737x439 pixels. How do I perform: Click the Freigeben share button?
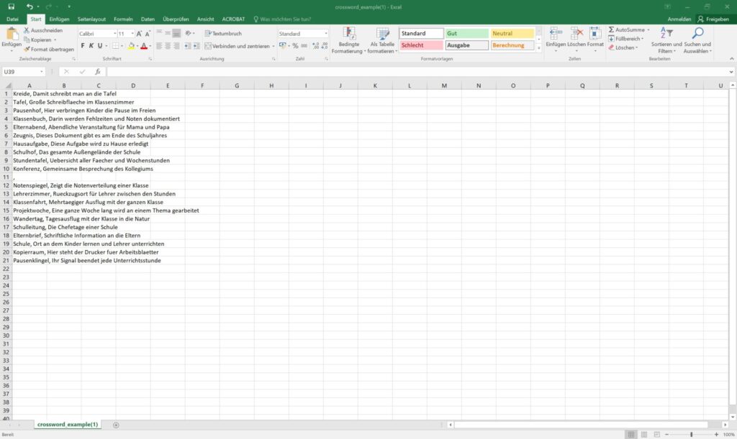click(713, 19)
